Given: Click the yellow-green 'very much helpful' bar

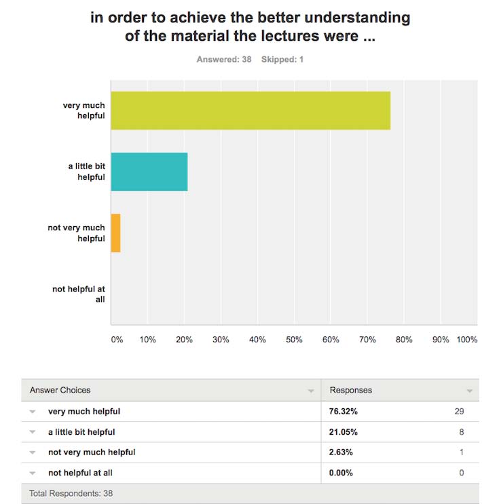Looking at the screenshot, I should 250,110.
